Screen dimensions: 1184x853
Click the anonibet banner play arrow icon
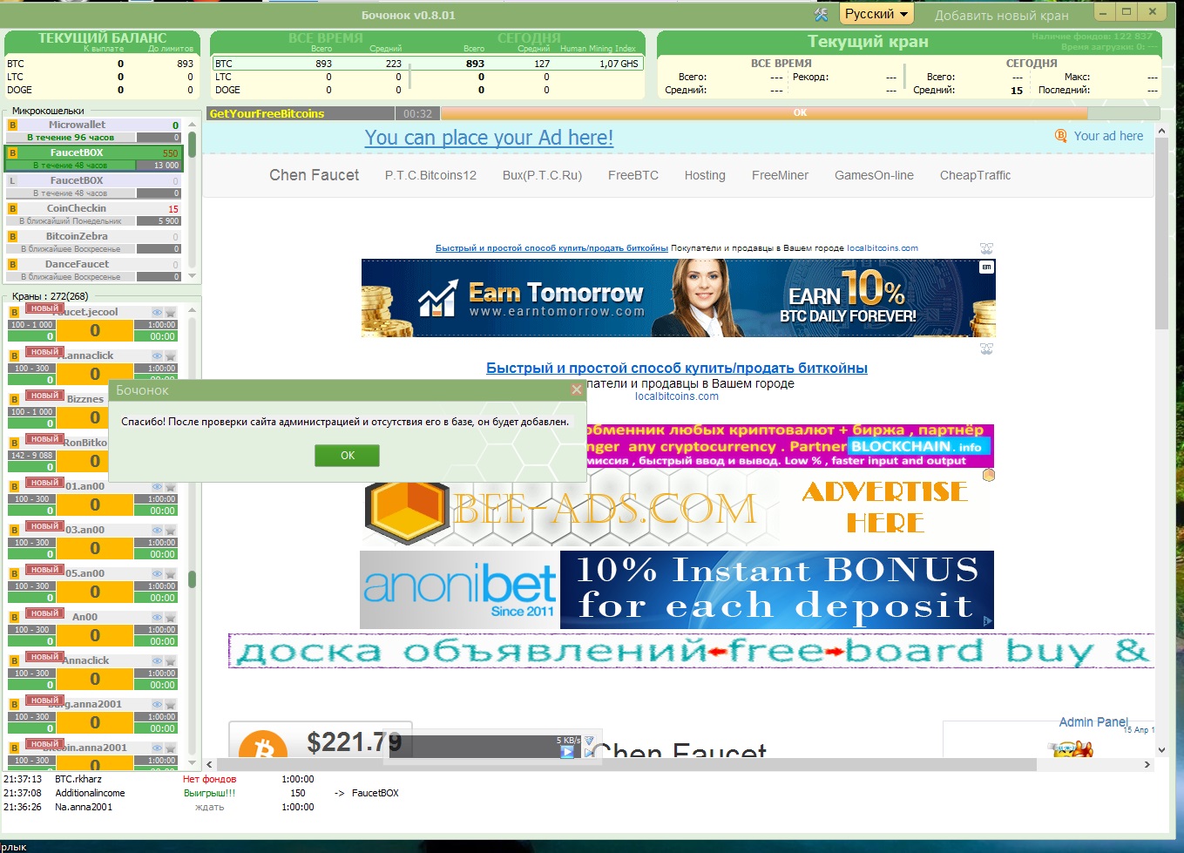(987, 621)
